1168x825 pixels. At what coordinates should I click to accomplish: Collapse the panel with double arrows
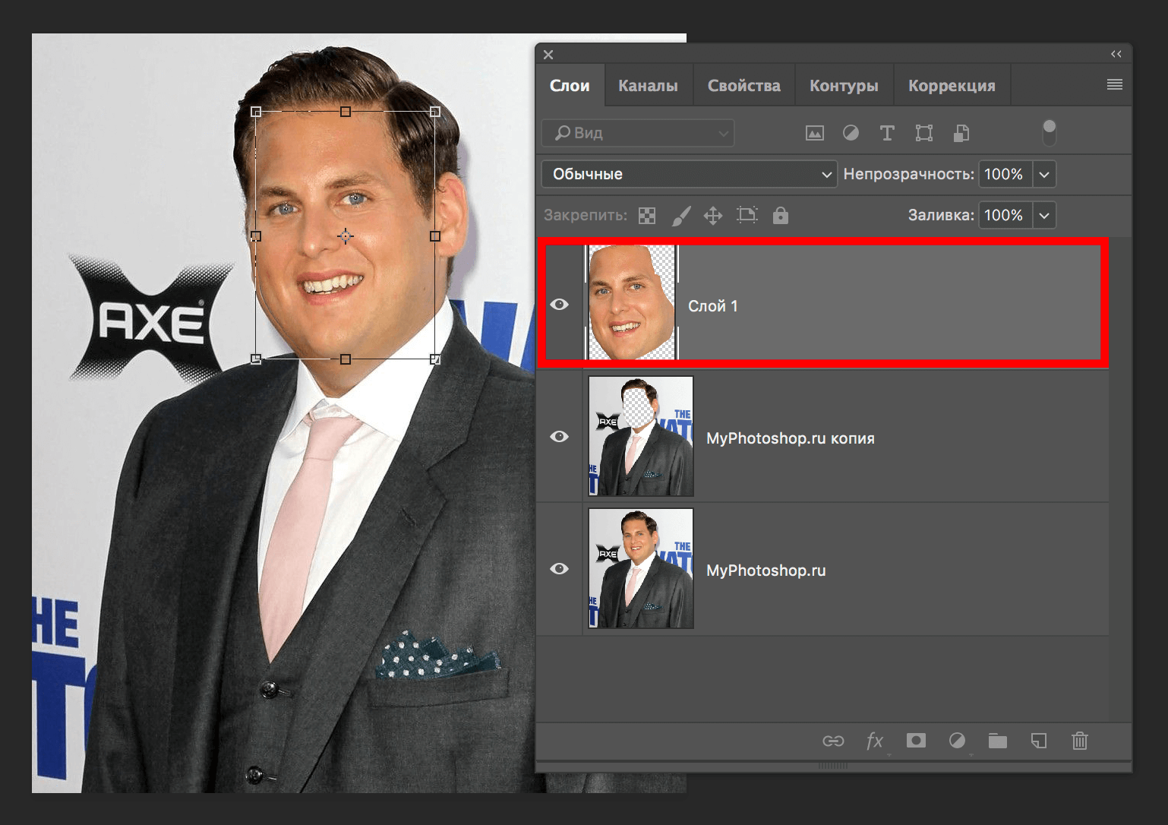coord(1116,54)
